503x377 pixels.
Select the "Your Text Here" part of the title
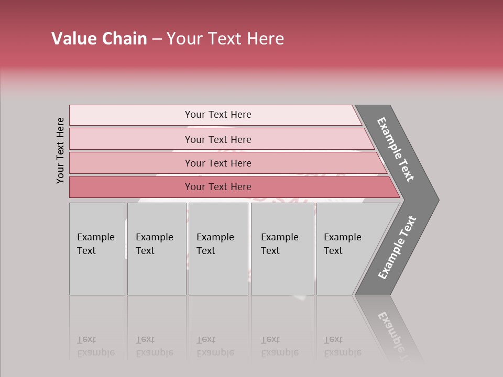[x=225, y=39]
